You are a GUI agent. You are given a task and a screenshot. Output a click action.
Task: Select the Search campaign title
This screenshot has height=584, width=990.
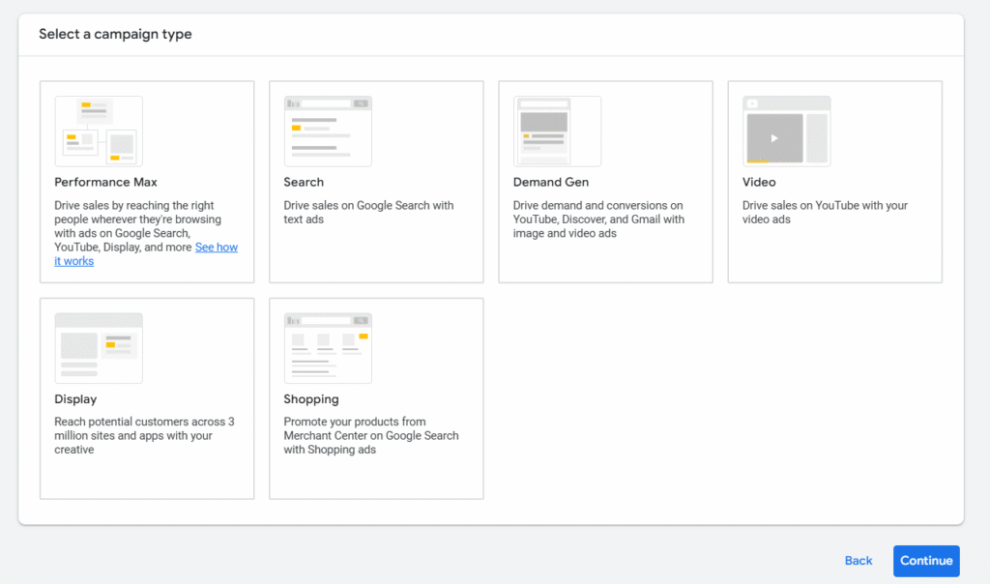point(304,182)
